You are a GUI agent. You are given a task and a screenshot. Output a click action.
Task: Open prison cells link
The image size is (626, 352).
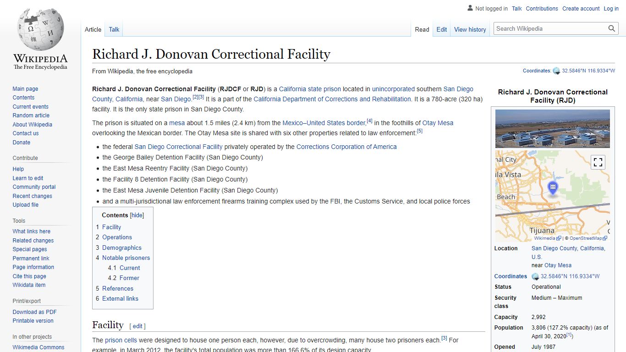(121, 340)
